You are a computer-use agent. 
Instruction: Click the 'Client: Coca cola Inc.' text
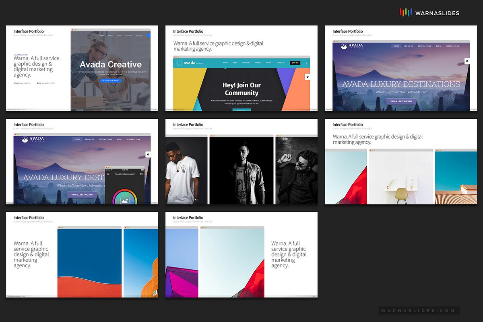coord(23,83)
